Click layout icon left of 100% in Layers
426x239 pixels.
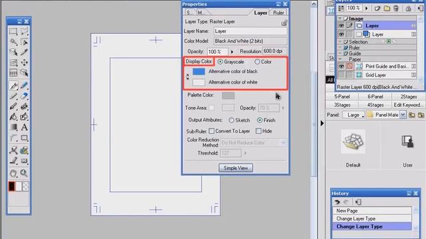pos(341,9)
